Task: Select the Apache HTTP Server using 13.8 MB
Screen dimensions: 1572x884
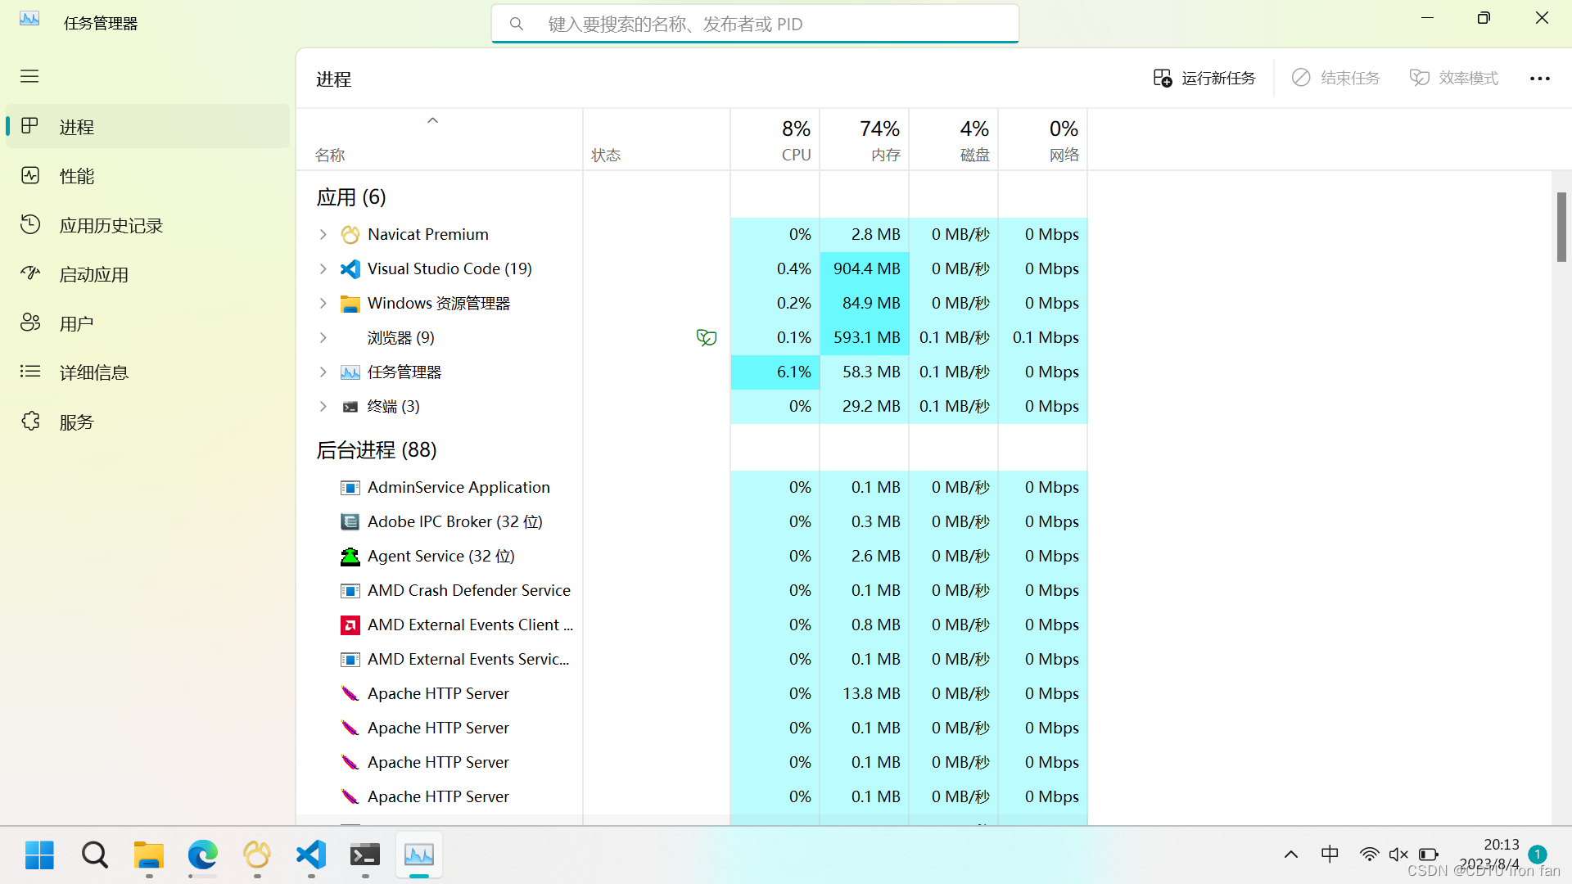Action: 693,694
